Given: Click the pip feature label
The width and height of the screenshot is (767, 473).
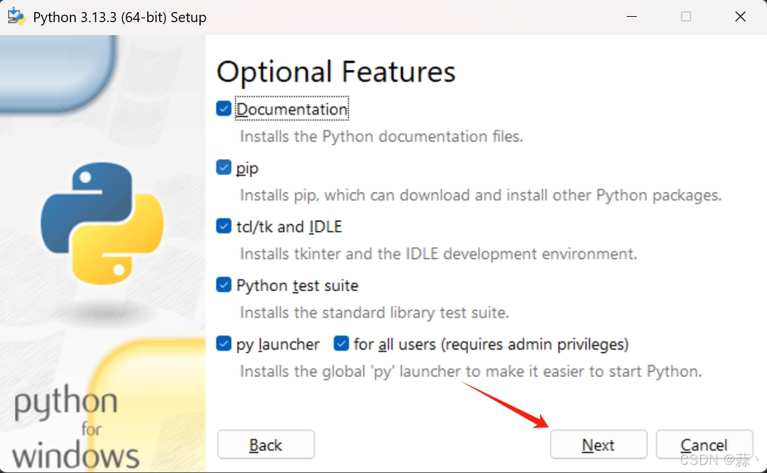Looking at the screenshot, I should coord(246,167).
